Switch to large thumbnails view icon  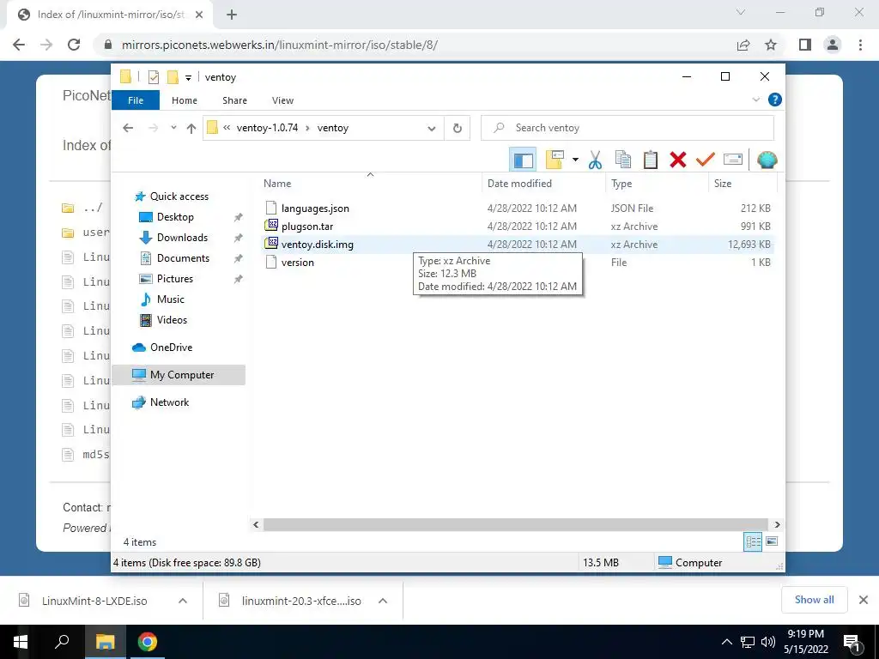click(x=772, y=541)
